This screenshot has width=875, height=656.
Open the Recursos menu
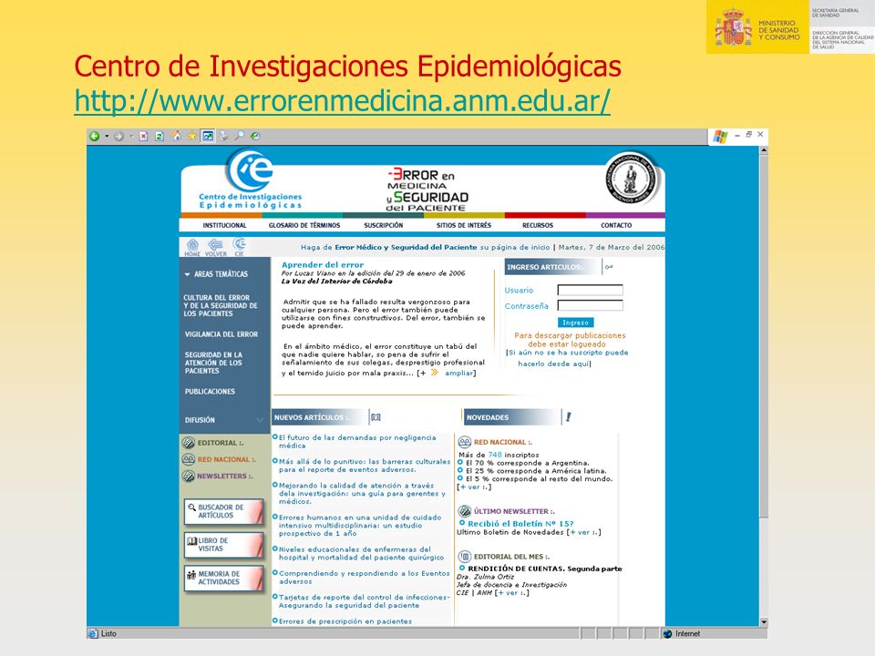538,225
